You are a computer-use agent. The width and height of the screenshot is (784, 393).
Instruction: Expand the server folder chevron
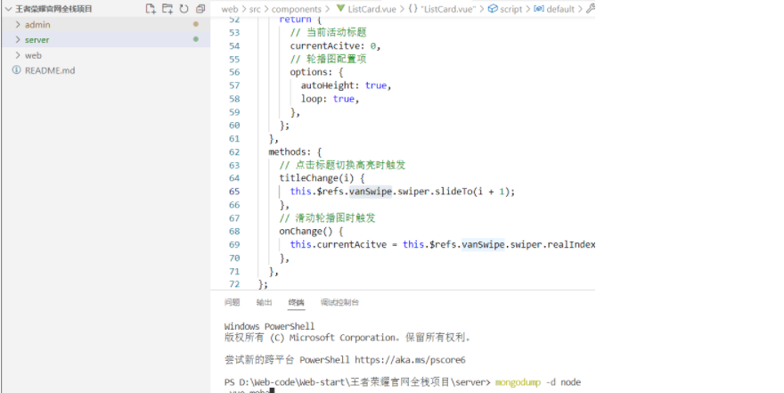coord(18,39)
